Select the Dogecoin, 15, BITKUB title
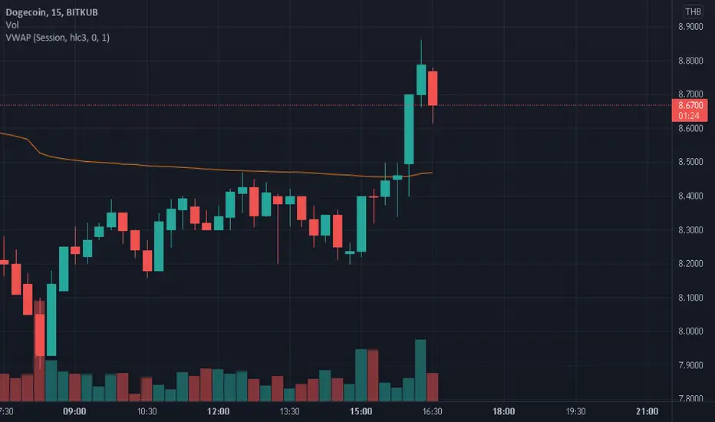This screenshot has width=715, height=422. (51, 12)
